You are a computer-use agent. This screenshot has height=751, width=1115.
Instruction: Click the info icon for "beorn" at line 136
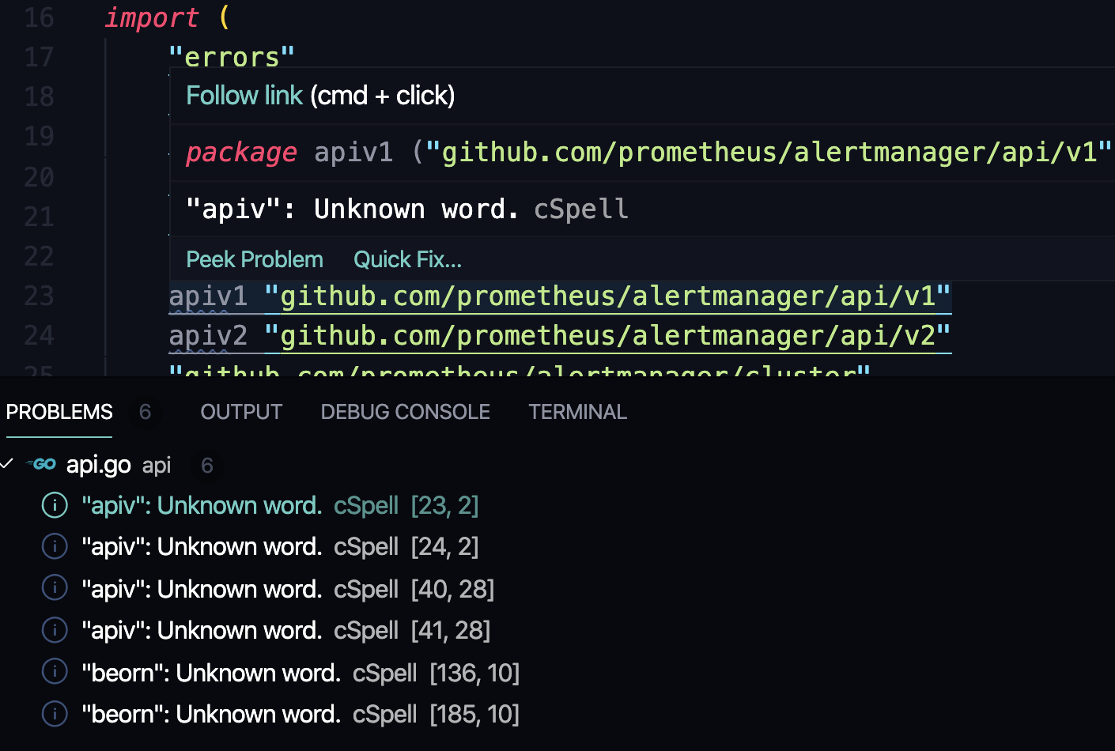(54, 671)
